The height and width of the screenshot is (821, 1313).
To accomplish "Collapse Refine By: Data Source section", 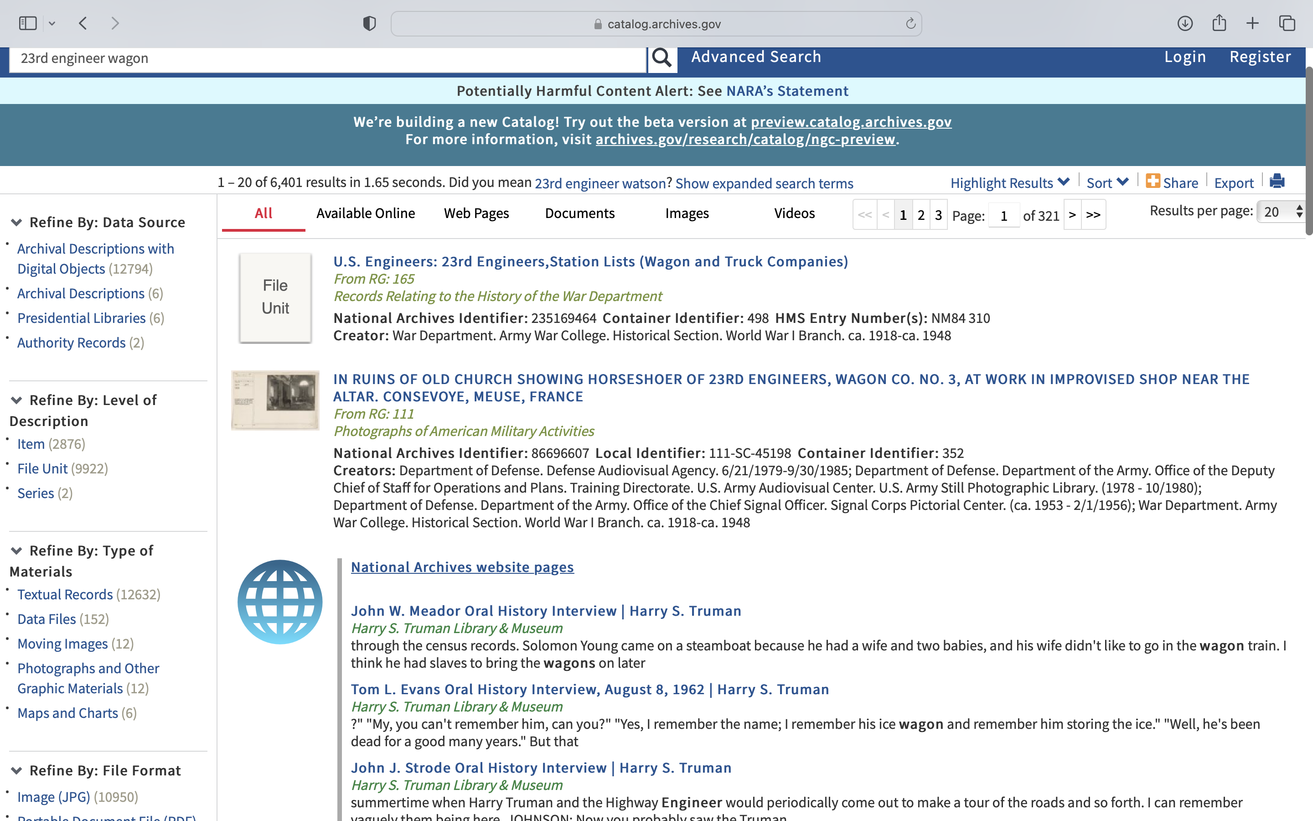I will coord(17,223).
